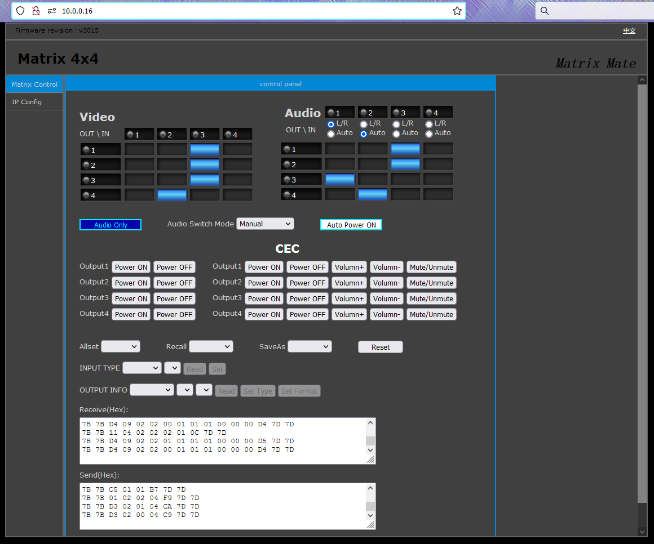The height and width of the screenshot is (544, 654).
Task: Open the Audio Switch Mode dropdown
Action: click(x=265, y=224)
